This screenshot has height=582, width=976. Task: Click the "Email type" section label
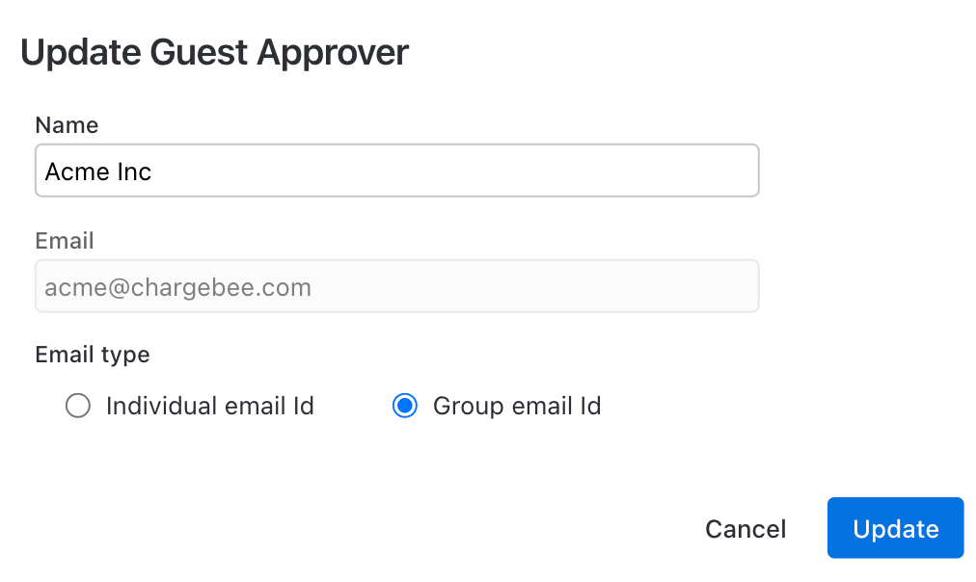(93, 355)
